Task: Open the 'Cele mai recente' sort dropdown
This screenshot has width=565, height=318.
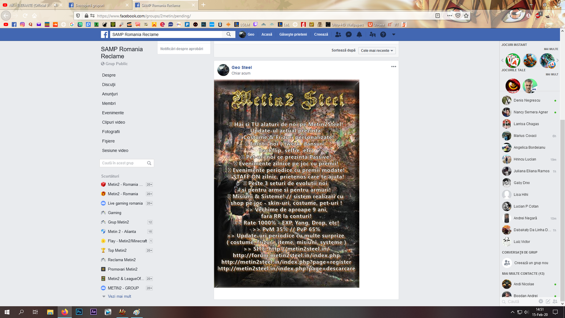Action: (377, 51)
